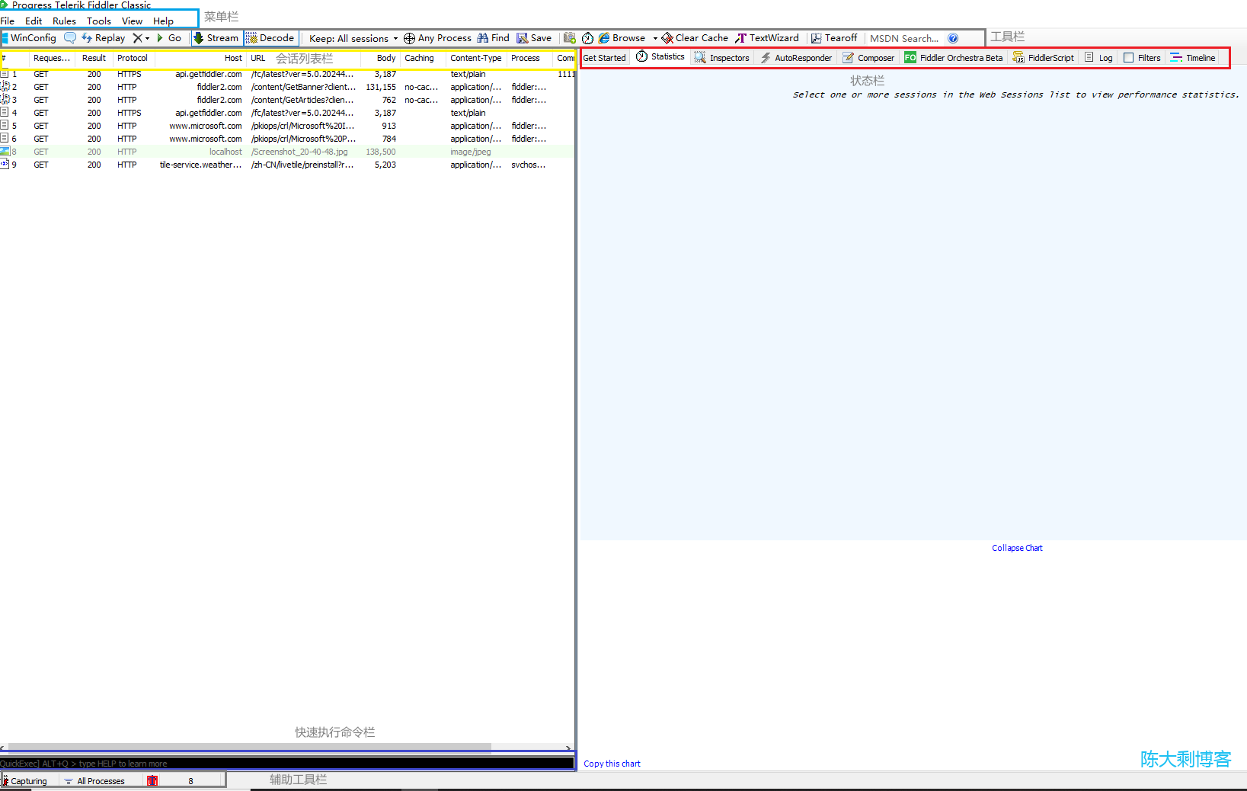Click the Remove sessions X icon
Image resolution: width=1247 pixels, height=791 pixels.
tap(137, 38)
